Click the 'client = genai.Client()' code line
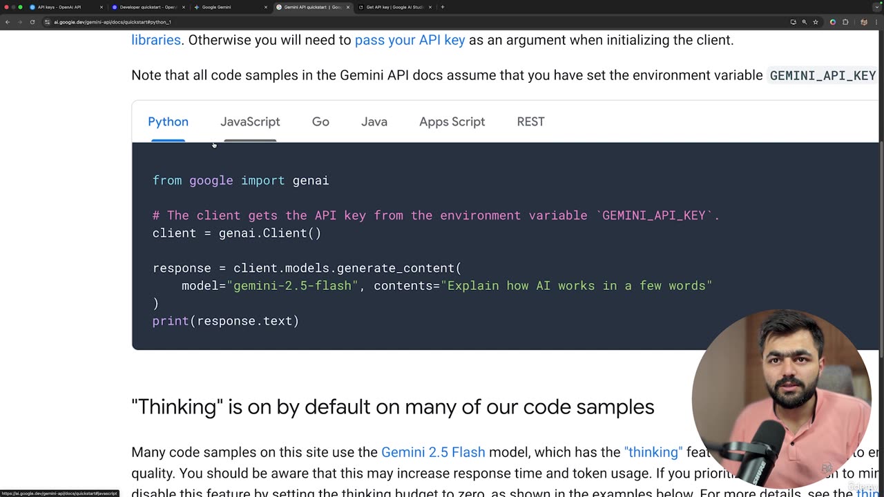Screen dimensions: 884x497 point(237,233)
